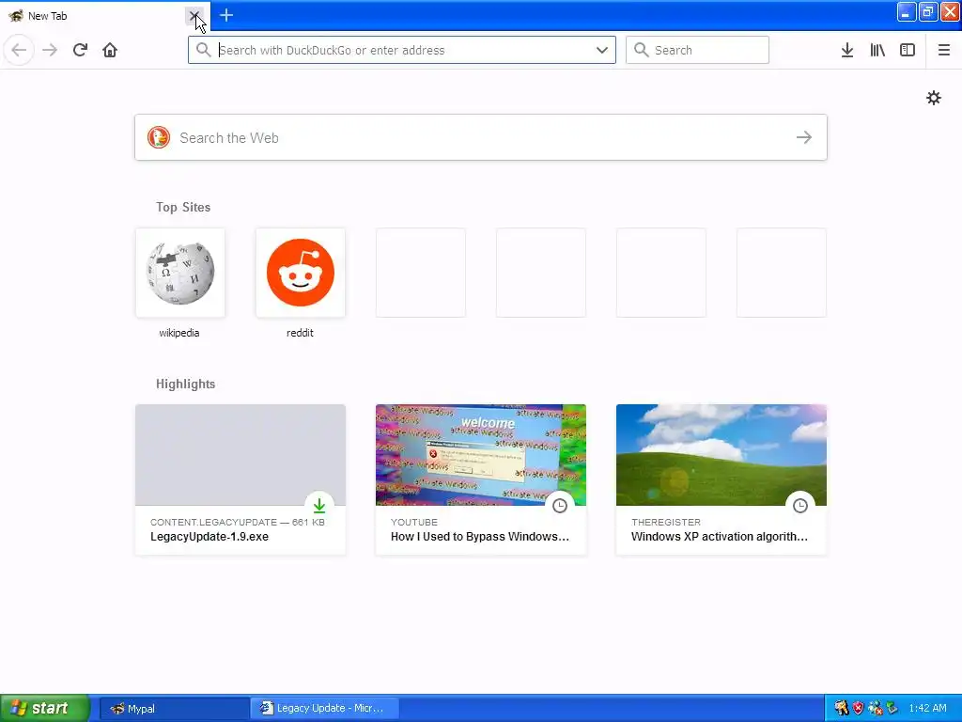Switch to Mypal taskbar button
962x722 pixels.
pos(174,709)
